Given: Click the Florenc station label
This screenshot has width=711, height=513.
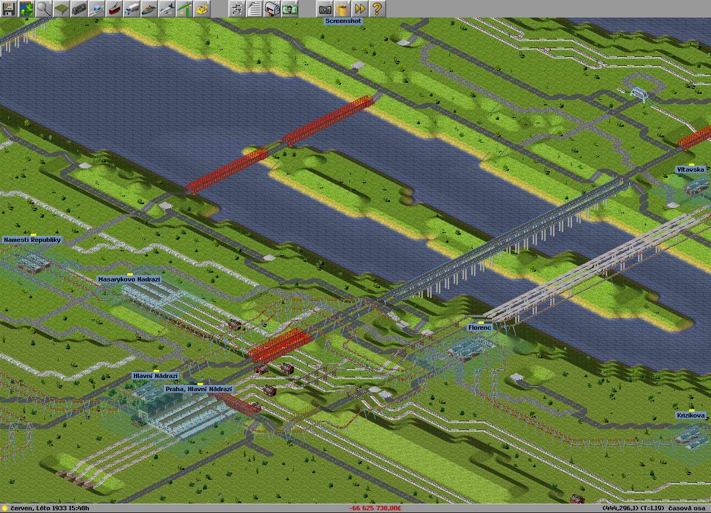Looking at the screenshot, I should point(479,328).
